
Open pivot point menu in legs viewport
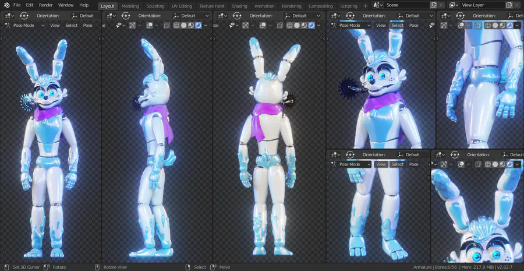(350, 154)
